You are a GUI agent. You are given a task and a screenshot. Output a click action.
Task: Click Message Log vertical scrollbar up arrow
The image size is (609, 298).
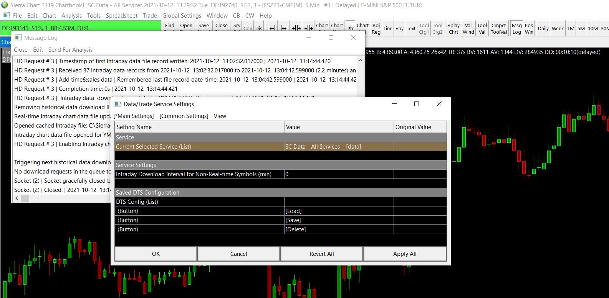[360, 61]
